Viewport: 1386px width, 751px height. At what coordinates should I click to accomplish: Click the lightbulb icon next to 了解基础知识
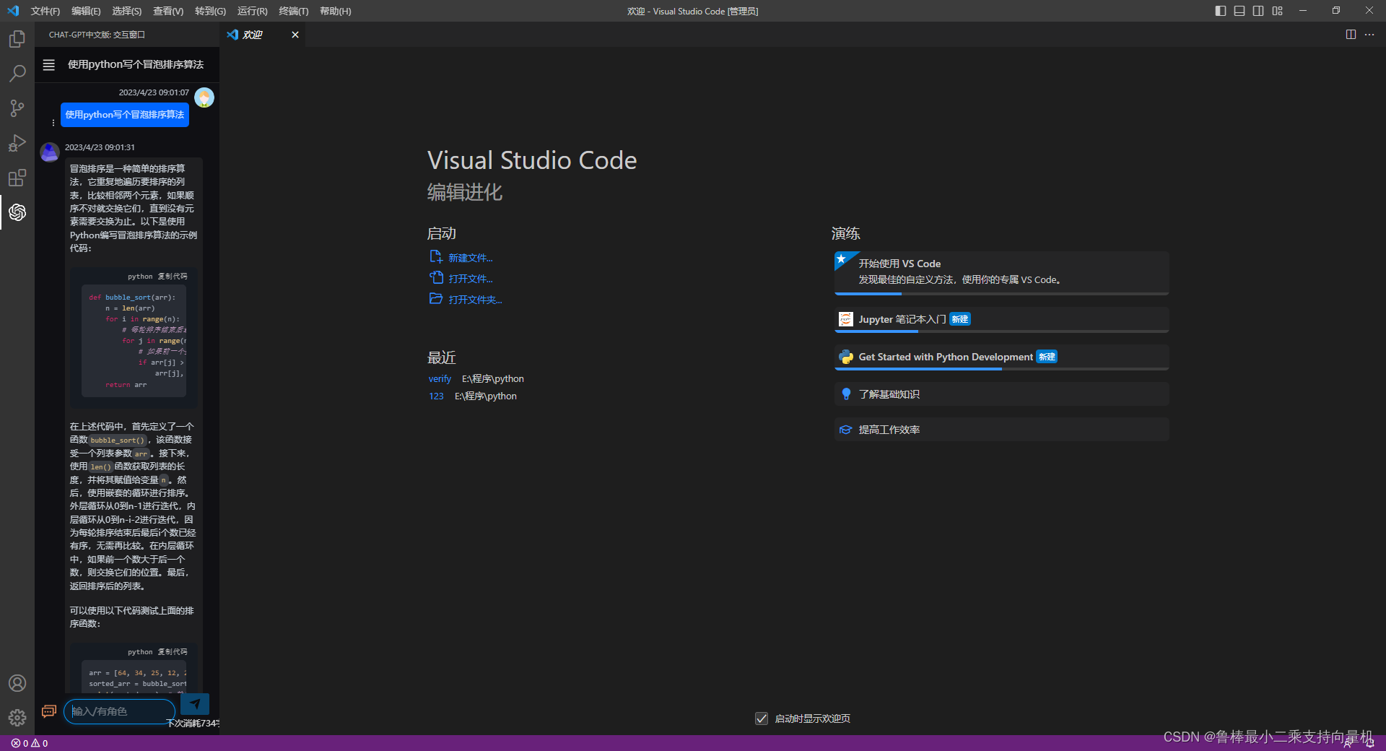846,394
